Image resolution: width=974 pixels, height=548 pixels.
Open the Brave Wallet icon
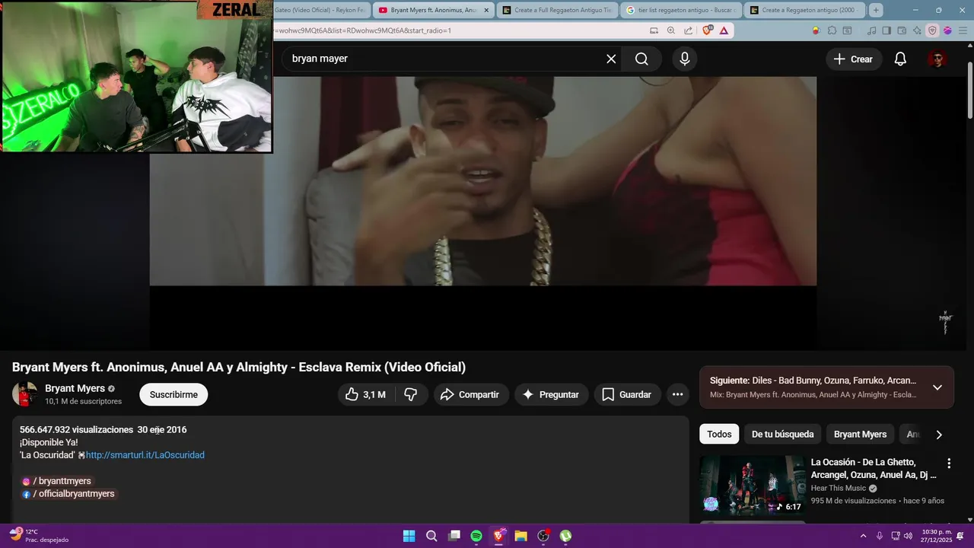click(902, 30)
